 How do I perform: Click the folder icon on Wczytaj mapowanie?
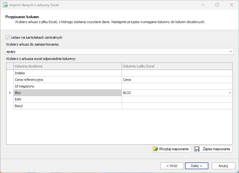pyautogui.click(x=155, y=149)
